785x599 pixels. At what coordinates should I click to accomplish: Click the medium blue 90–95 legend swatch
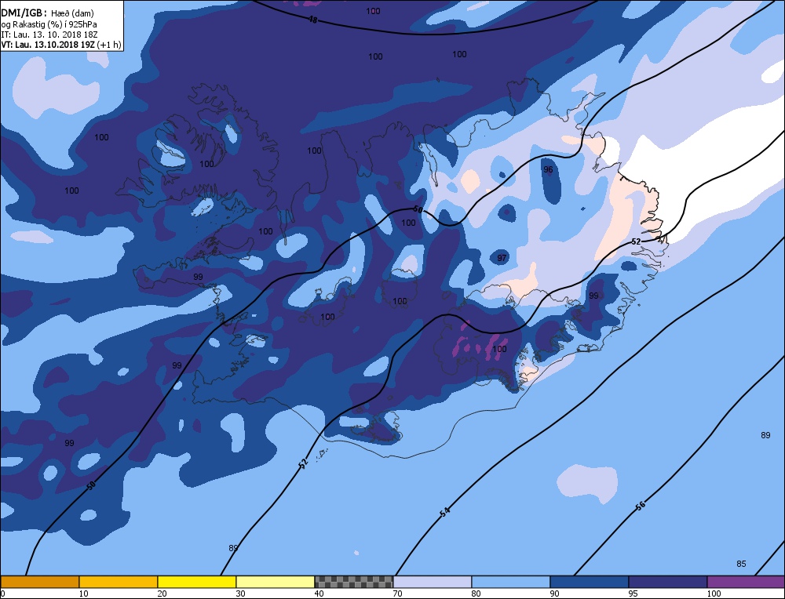[x=590, y=582]
